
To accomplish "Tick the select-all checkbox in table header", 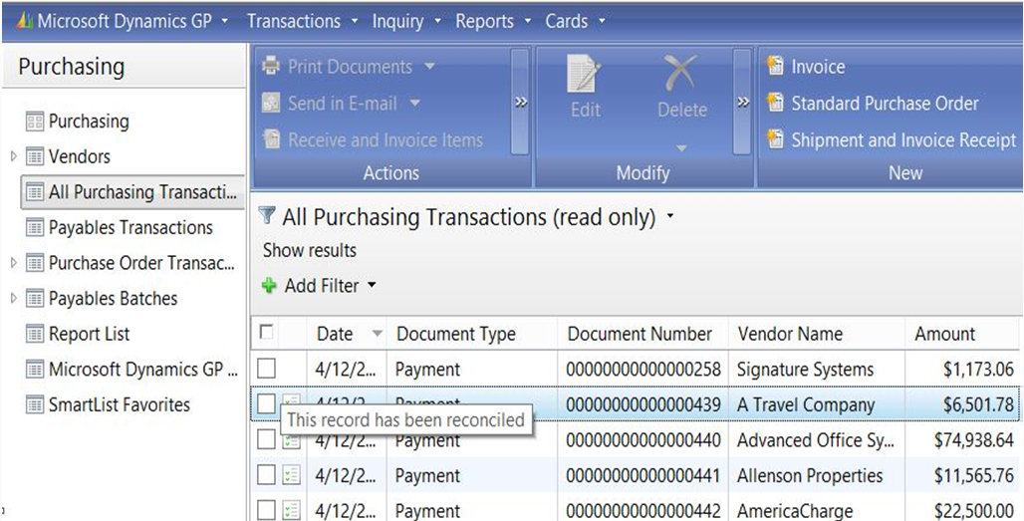I will [x=266, y=333].
